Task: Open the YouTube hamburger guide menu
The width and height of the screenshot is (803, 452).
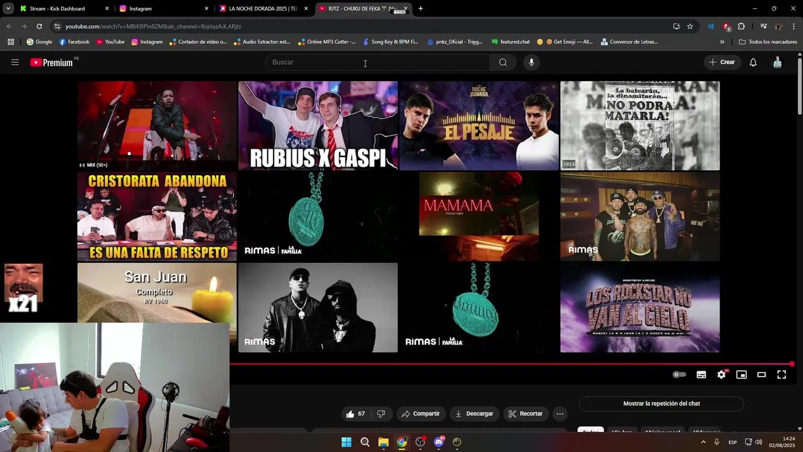Action: tap(15, 62)
